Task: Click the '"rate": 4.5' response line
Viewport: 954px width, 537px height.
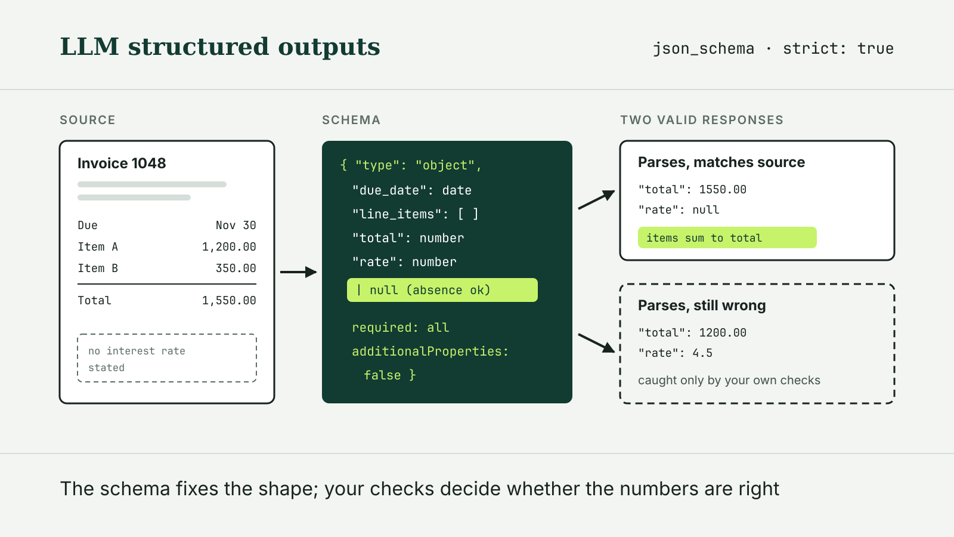Action: pos(676,353)
